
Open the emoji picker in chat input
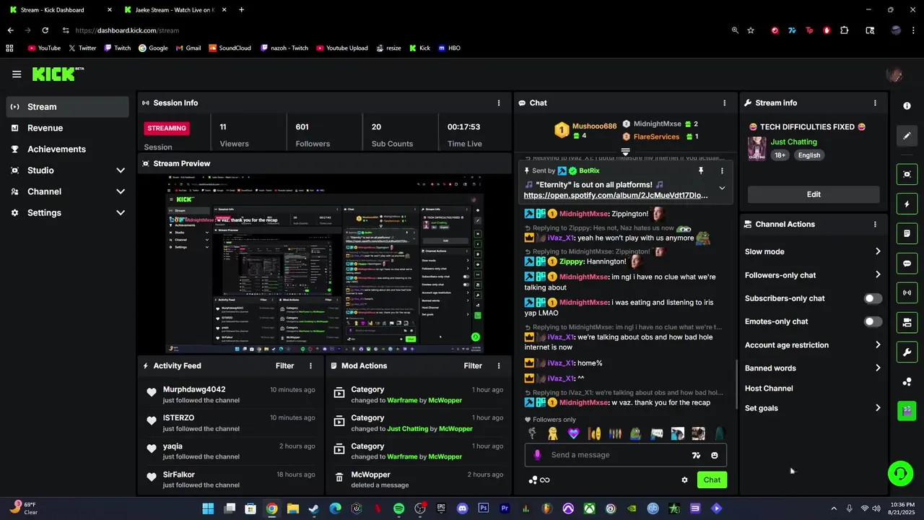[x=715, y=455]
